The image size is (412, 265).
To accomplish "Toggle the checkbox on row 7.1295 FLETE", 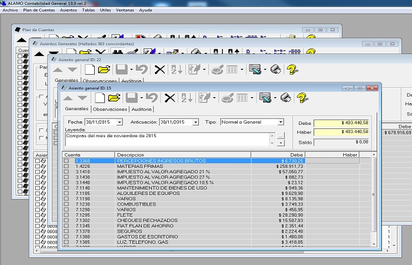I will [x=66, y=215].
